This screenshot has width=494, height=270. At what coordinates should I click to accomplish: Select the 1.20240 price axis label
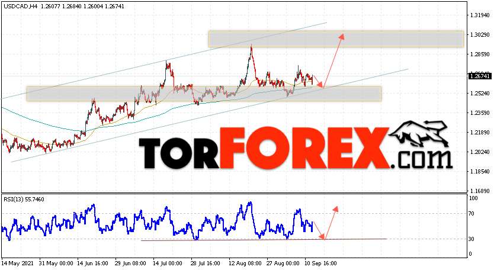coord(480,152)
